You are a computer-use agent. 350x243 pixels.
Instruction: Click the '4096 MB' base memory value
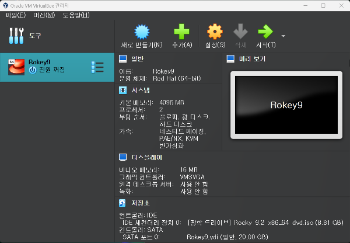171,103
